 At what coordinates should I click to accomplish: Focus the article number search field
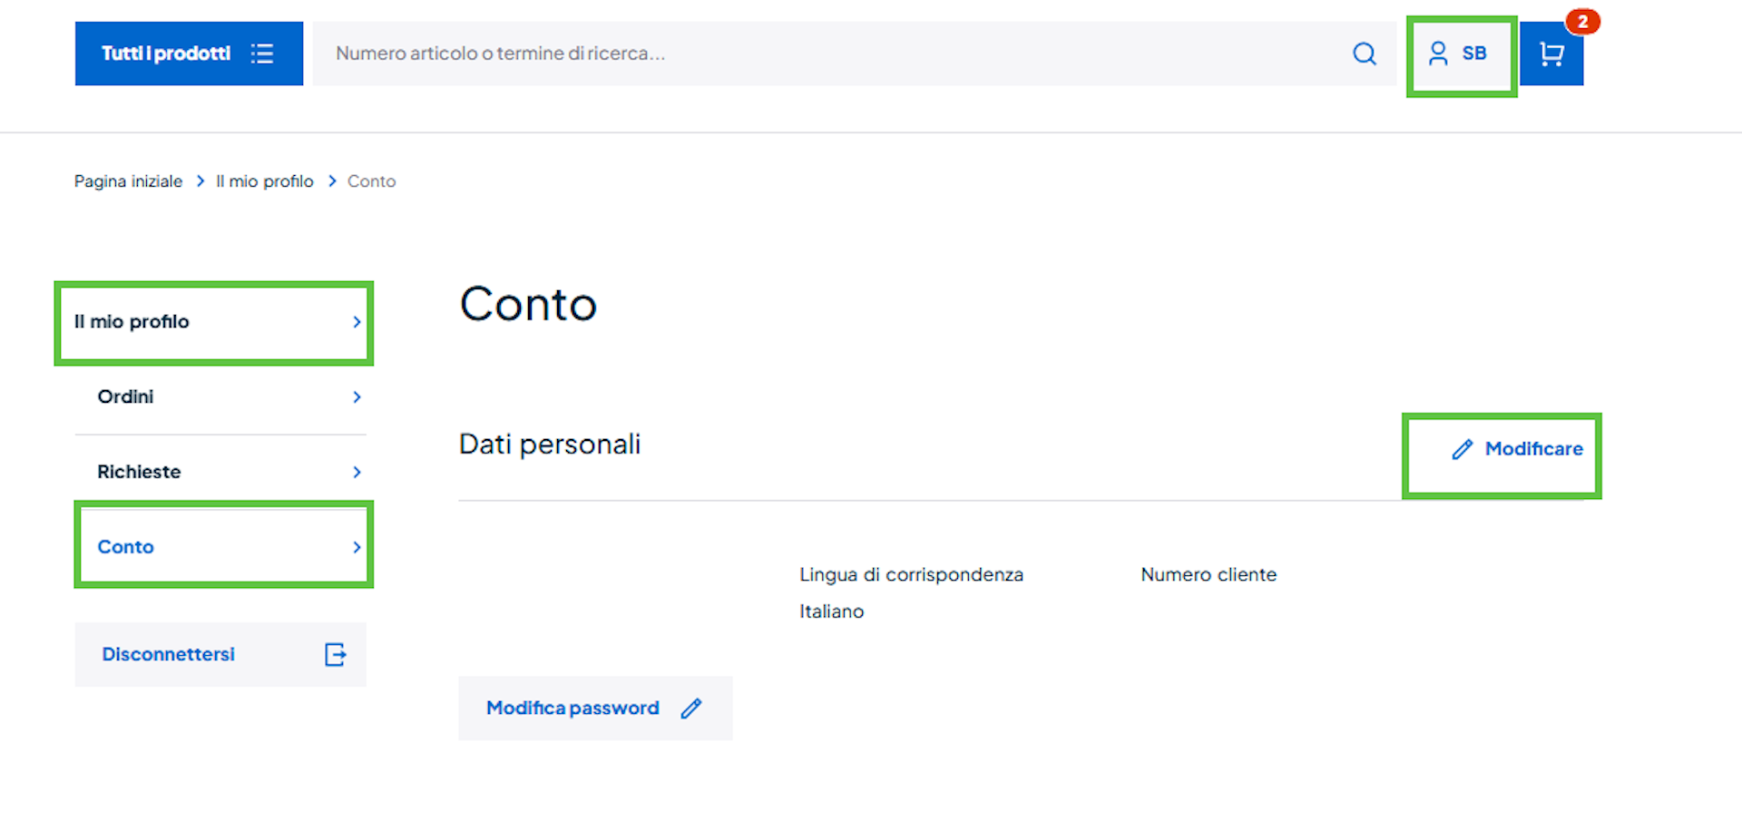click(817, 54)
